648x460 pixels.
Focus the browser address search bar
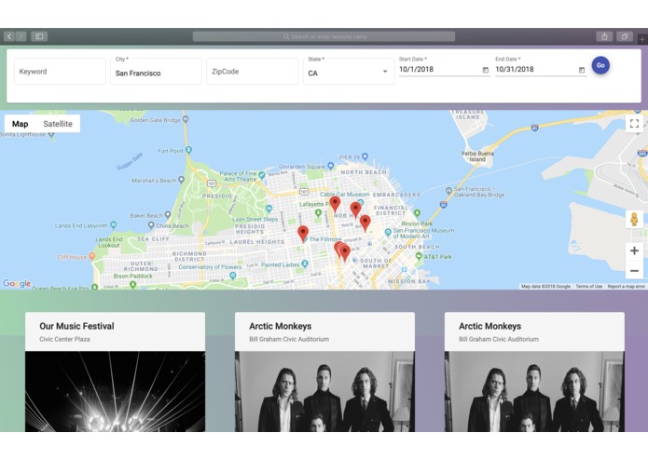point(324,36)
